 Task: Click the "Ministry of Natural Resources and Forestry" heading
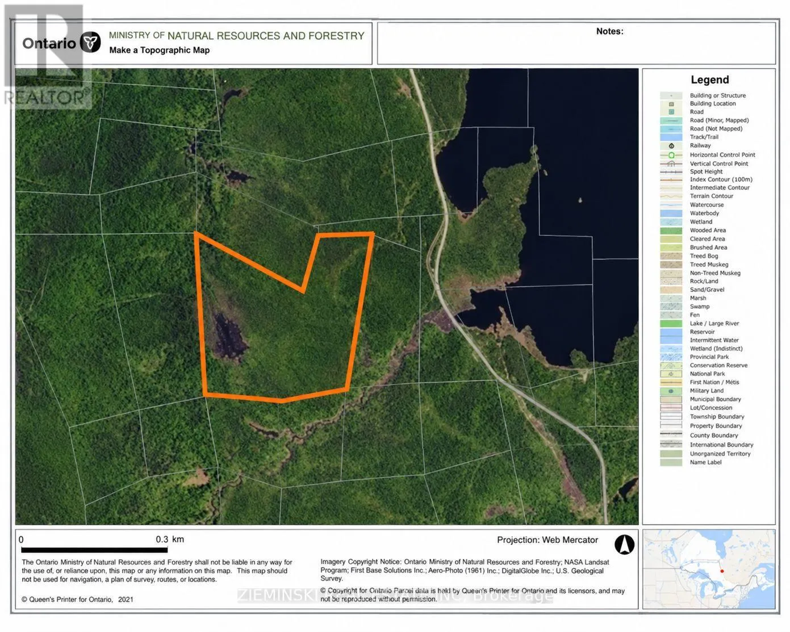[236, 36]
